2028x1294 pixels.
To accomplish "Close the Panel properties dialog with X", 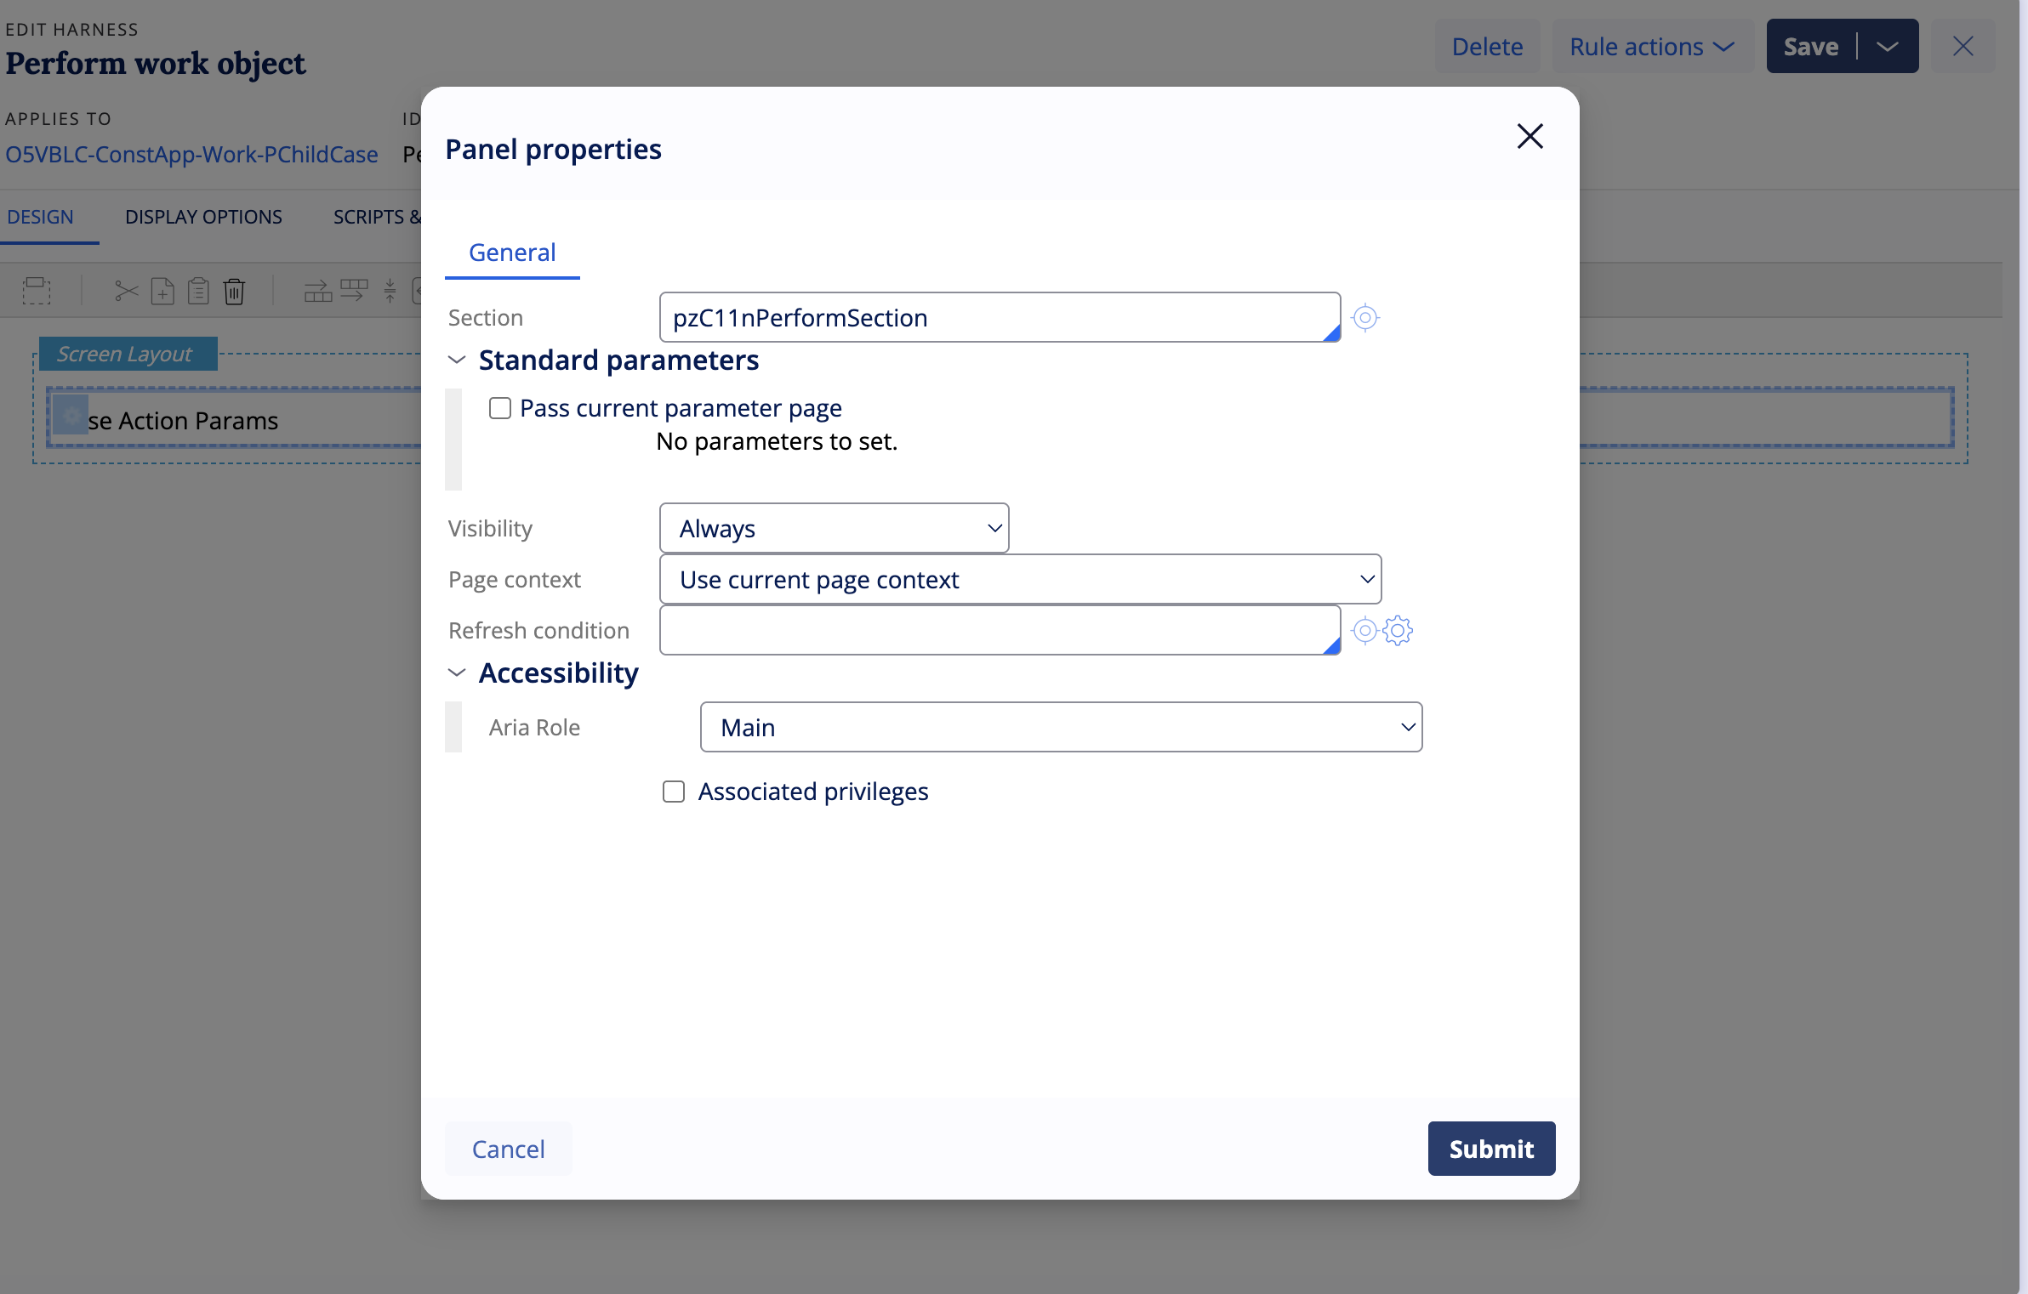I will 1530,136.
